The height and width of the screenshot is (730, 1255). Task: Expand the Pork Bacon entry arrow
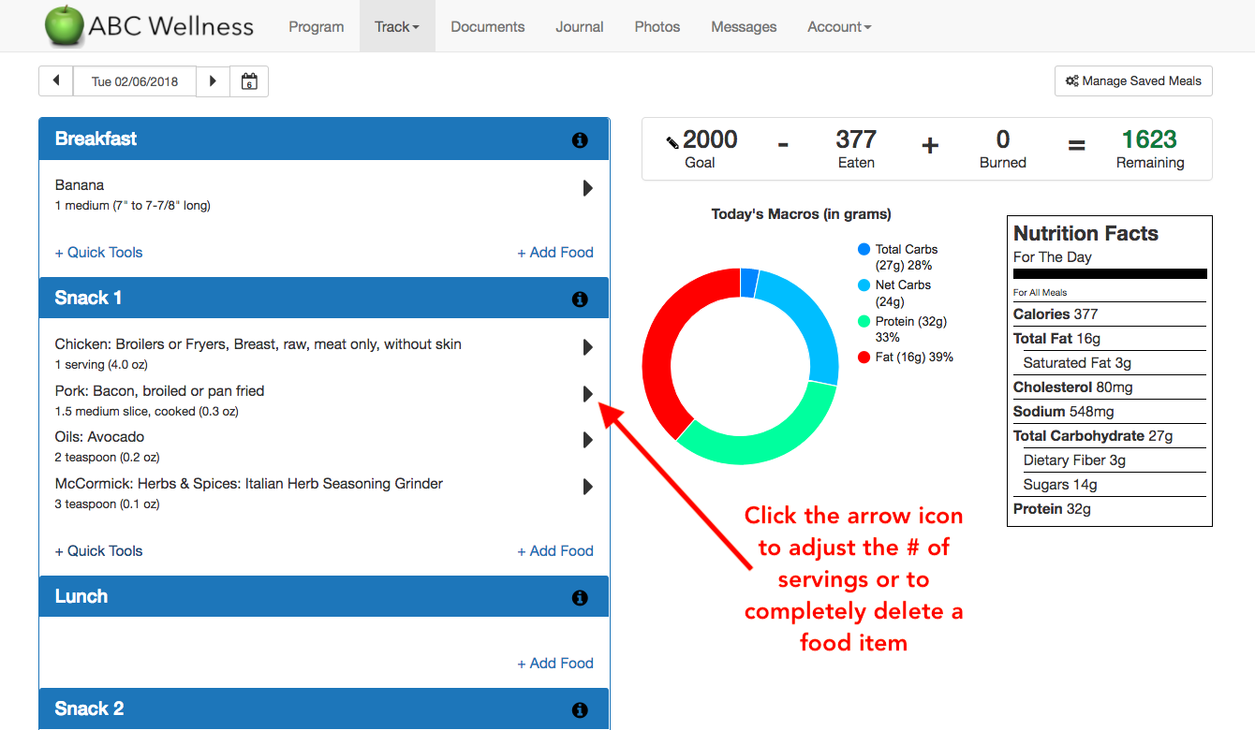[x=587, y=394]
